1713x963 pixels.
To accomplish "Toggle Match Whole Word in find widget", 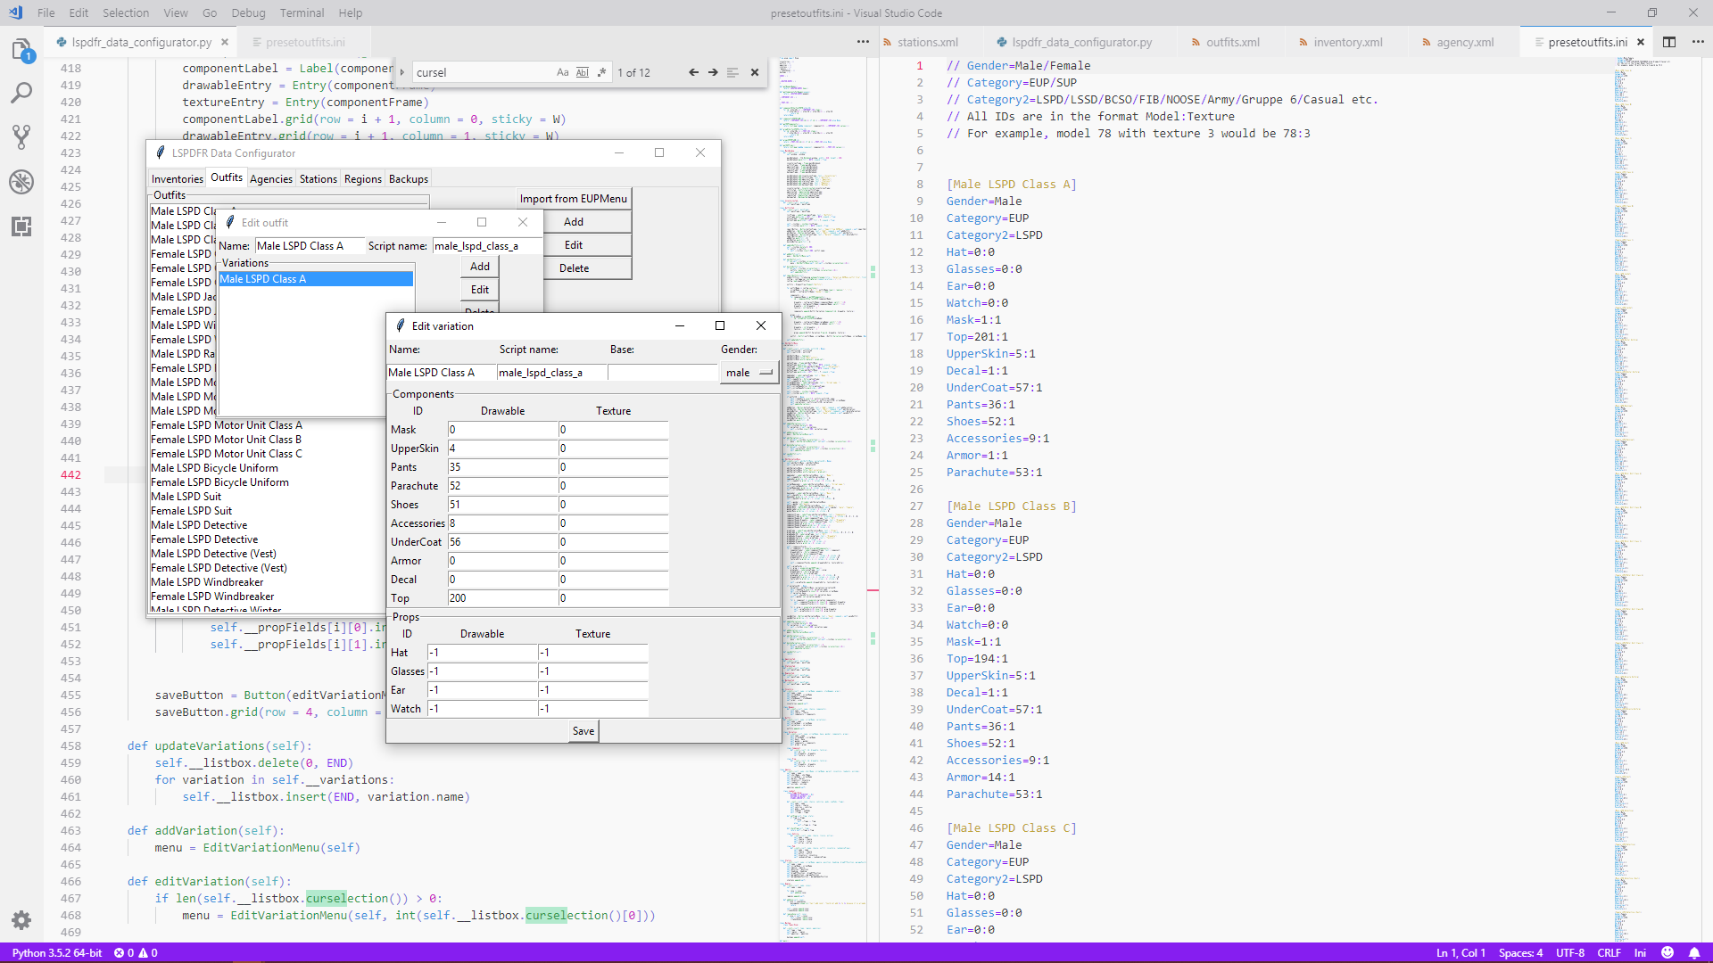I will coord(582,72).
